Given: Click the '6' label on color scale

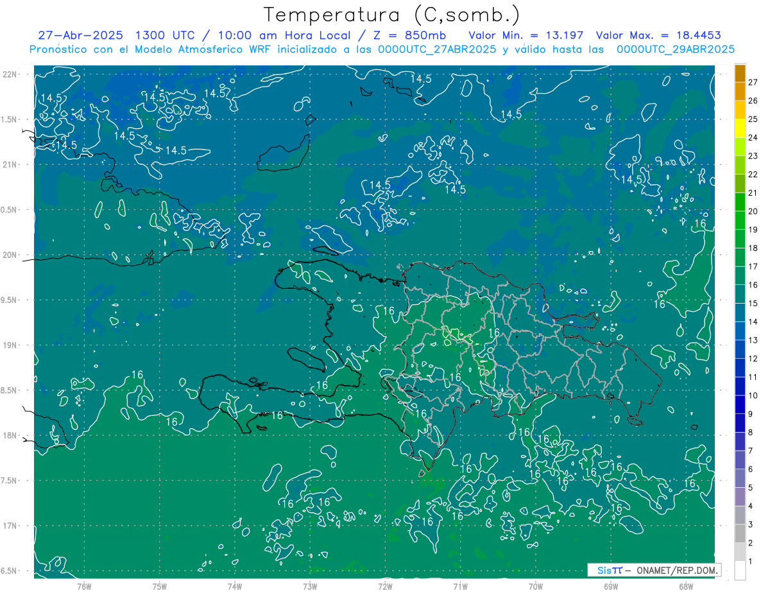Looking at the screenshot, I should [x=751, y=469].
